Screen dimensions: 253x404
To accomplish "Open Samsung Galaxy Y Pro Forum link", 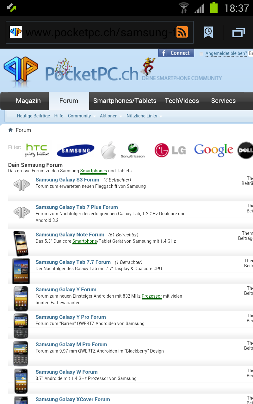I will (71, 317).
